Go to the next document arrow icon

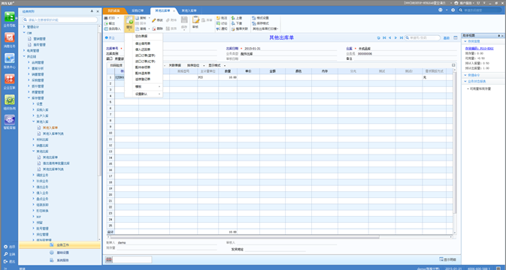(x=395, y=38)
